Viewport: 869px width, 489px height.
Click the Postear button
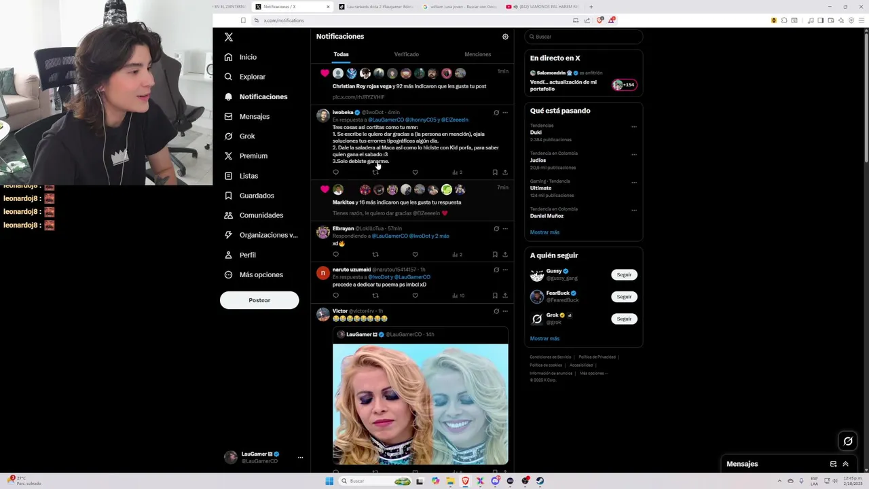click(259, 300)
